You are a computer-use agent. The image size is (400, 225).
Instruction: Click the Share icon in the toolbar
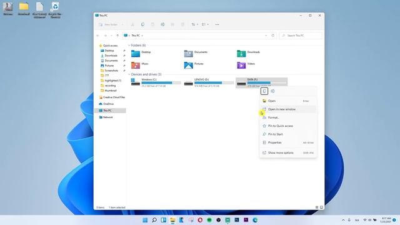[x=172, y=24]
